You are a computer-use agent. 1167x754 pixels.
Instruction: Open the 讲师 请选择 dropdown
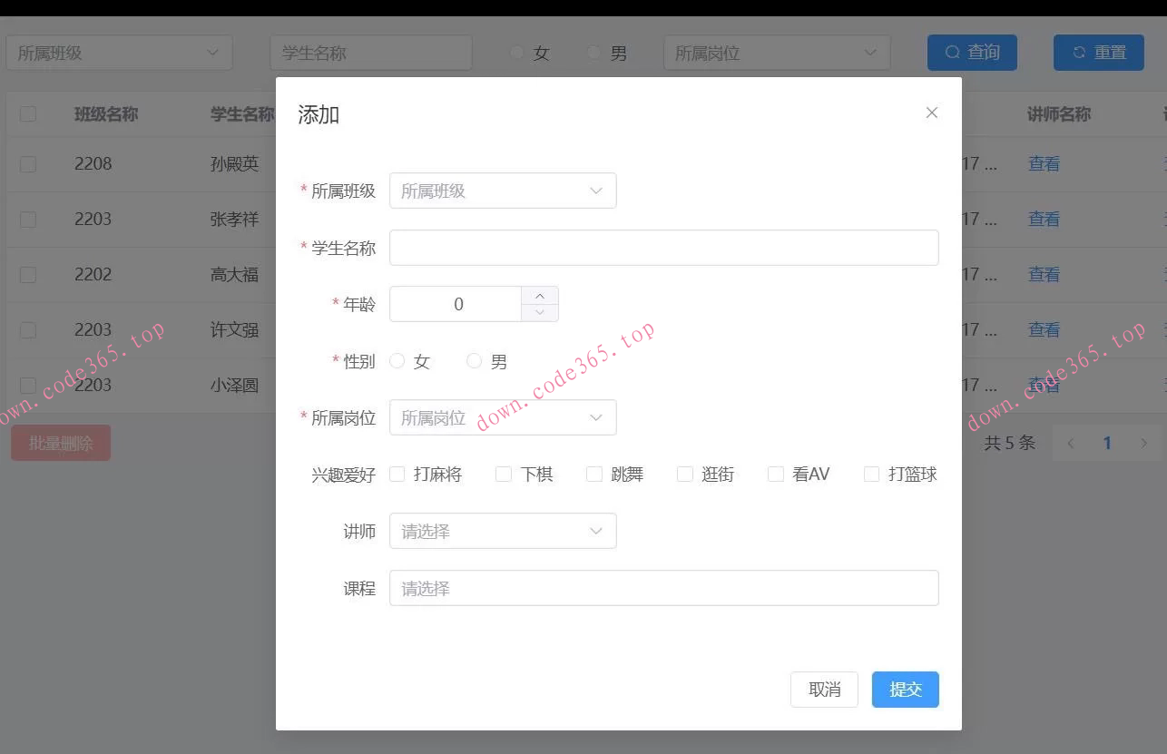click(x=503, y=531)
